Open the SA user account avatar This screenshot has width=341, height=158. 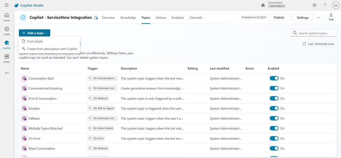(x=335, y=5)
